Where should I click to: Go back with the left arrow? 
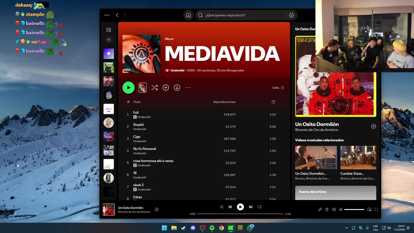(117, 15)
